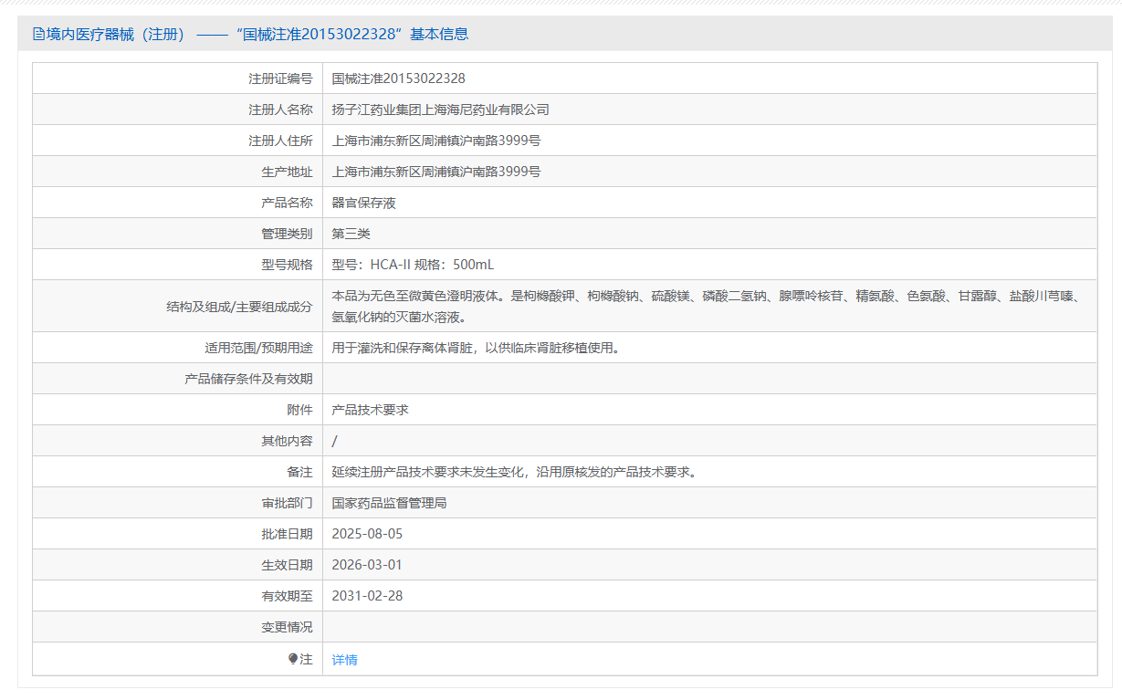Select registration number value 国械注准20153022328
The width and height of the screenshot is (1122, 700).
399,78
